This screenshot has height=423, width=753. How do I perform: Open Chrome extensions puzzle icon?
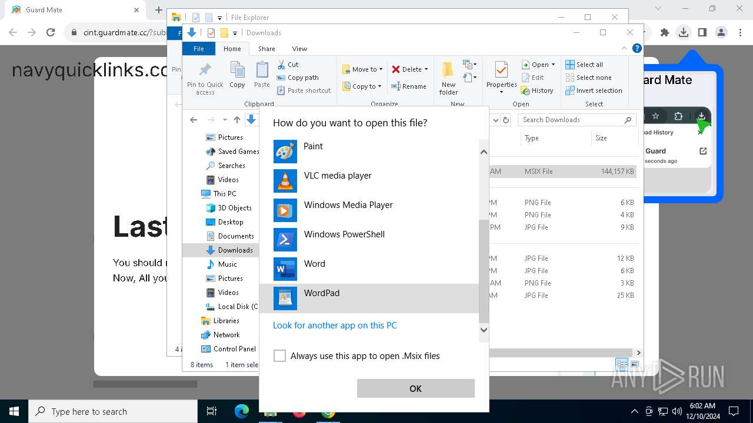click(x=665, y=32)
